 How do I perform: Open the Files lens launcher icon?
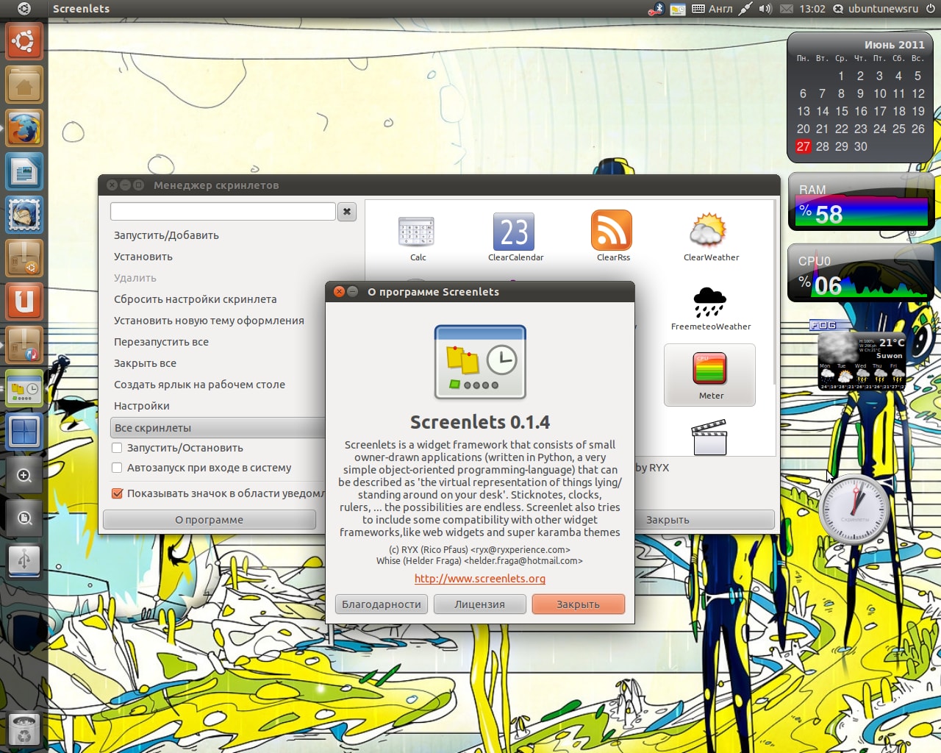point(24,518)
